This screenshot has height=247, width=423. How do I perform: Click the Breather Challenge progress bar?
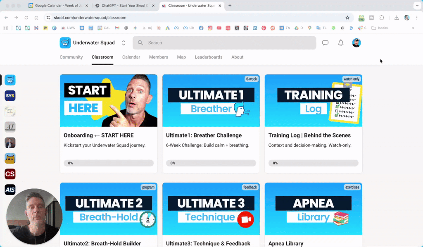pos(211,163)
